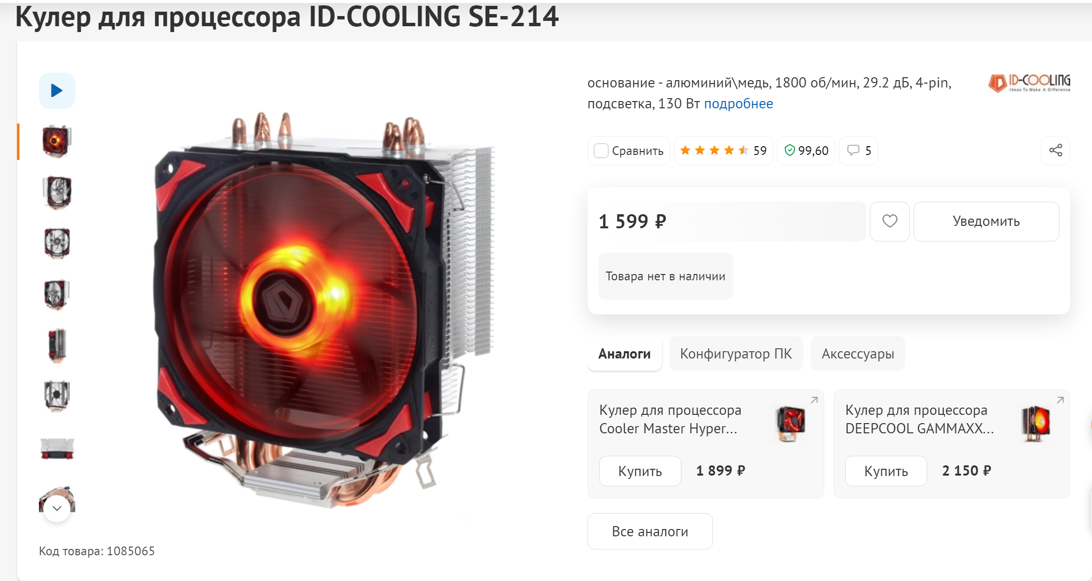Open ID-COOLING brand logo
Screen dimensions: 1092x581
(x=1029, y=83)
